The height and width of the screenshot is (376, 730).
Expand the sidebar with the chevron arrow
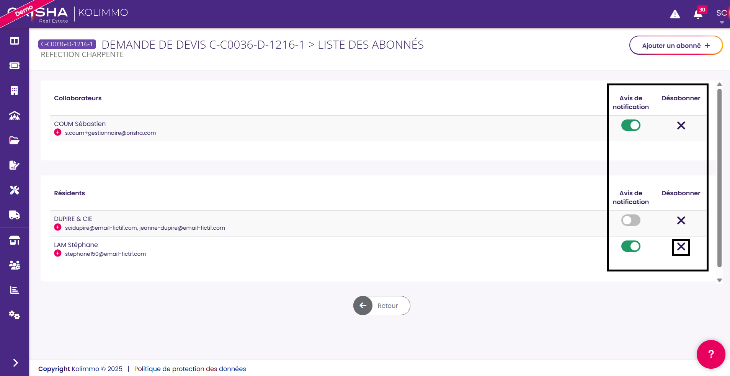(x=15, y=363)
